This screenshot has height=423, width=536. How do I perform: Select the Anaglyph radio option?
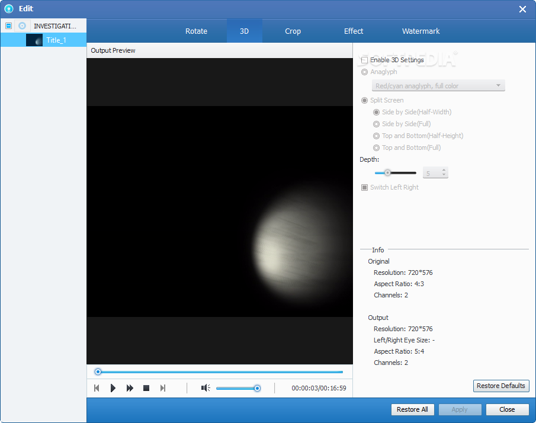pyautogui.click(x=364, y=72)
